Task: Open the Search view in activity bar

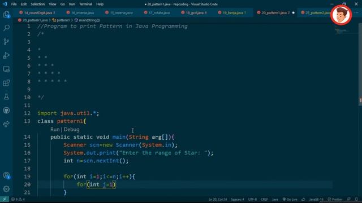Action: (x=6, y=28)
